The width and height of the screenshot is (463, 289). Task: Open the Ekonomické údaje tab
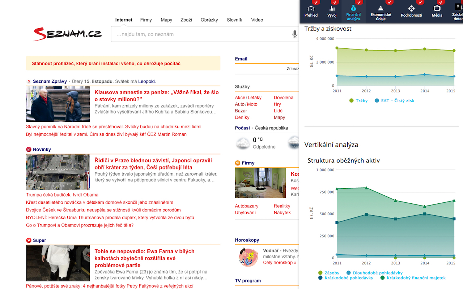coord(381,13)
